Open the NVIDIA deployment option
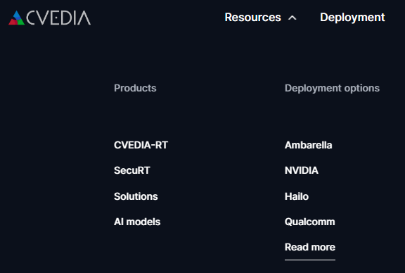 (302, 170)
